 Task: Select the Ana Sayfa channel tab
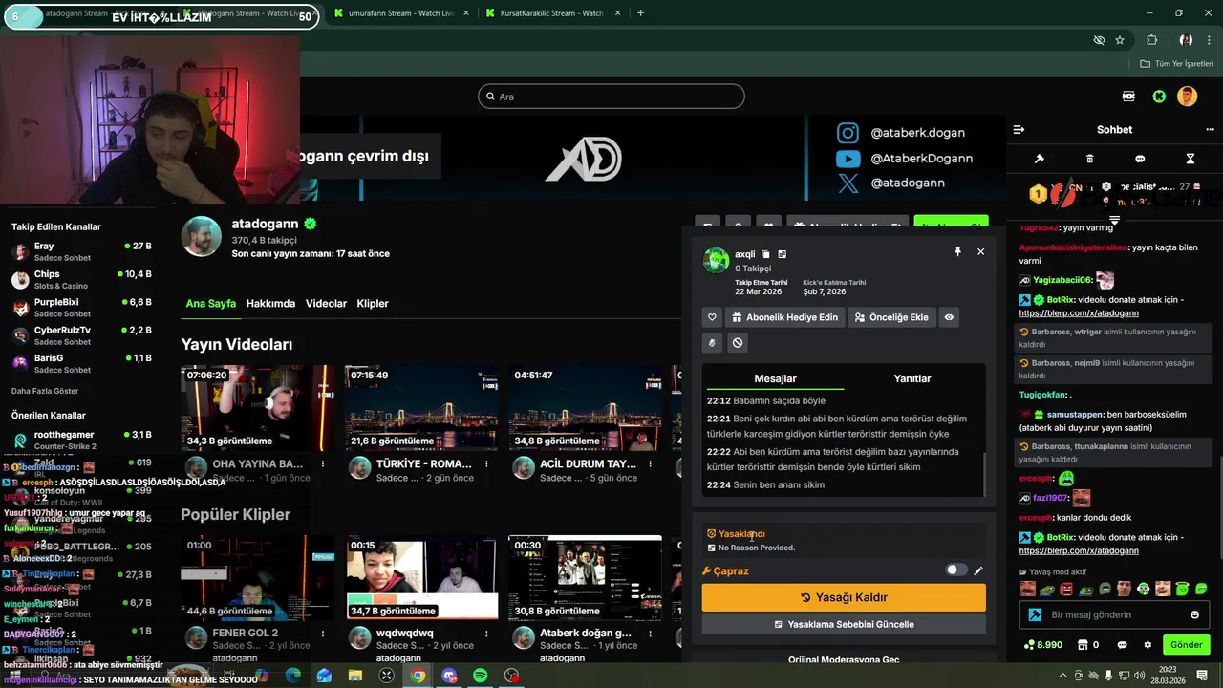click(210, 304)
